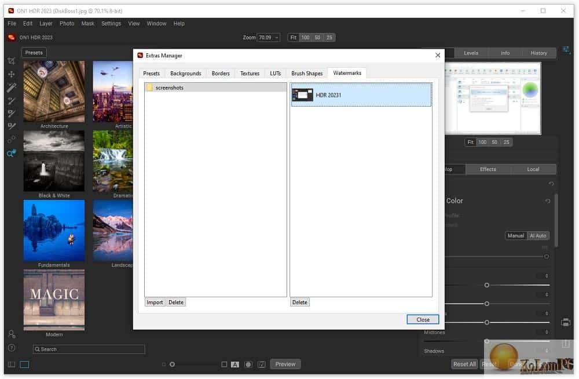Screen dimensions: 579x379
Task: Toggle show mask circle icon
Action: coord(248,365)
